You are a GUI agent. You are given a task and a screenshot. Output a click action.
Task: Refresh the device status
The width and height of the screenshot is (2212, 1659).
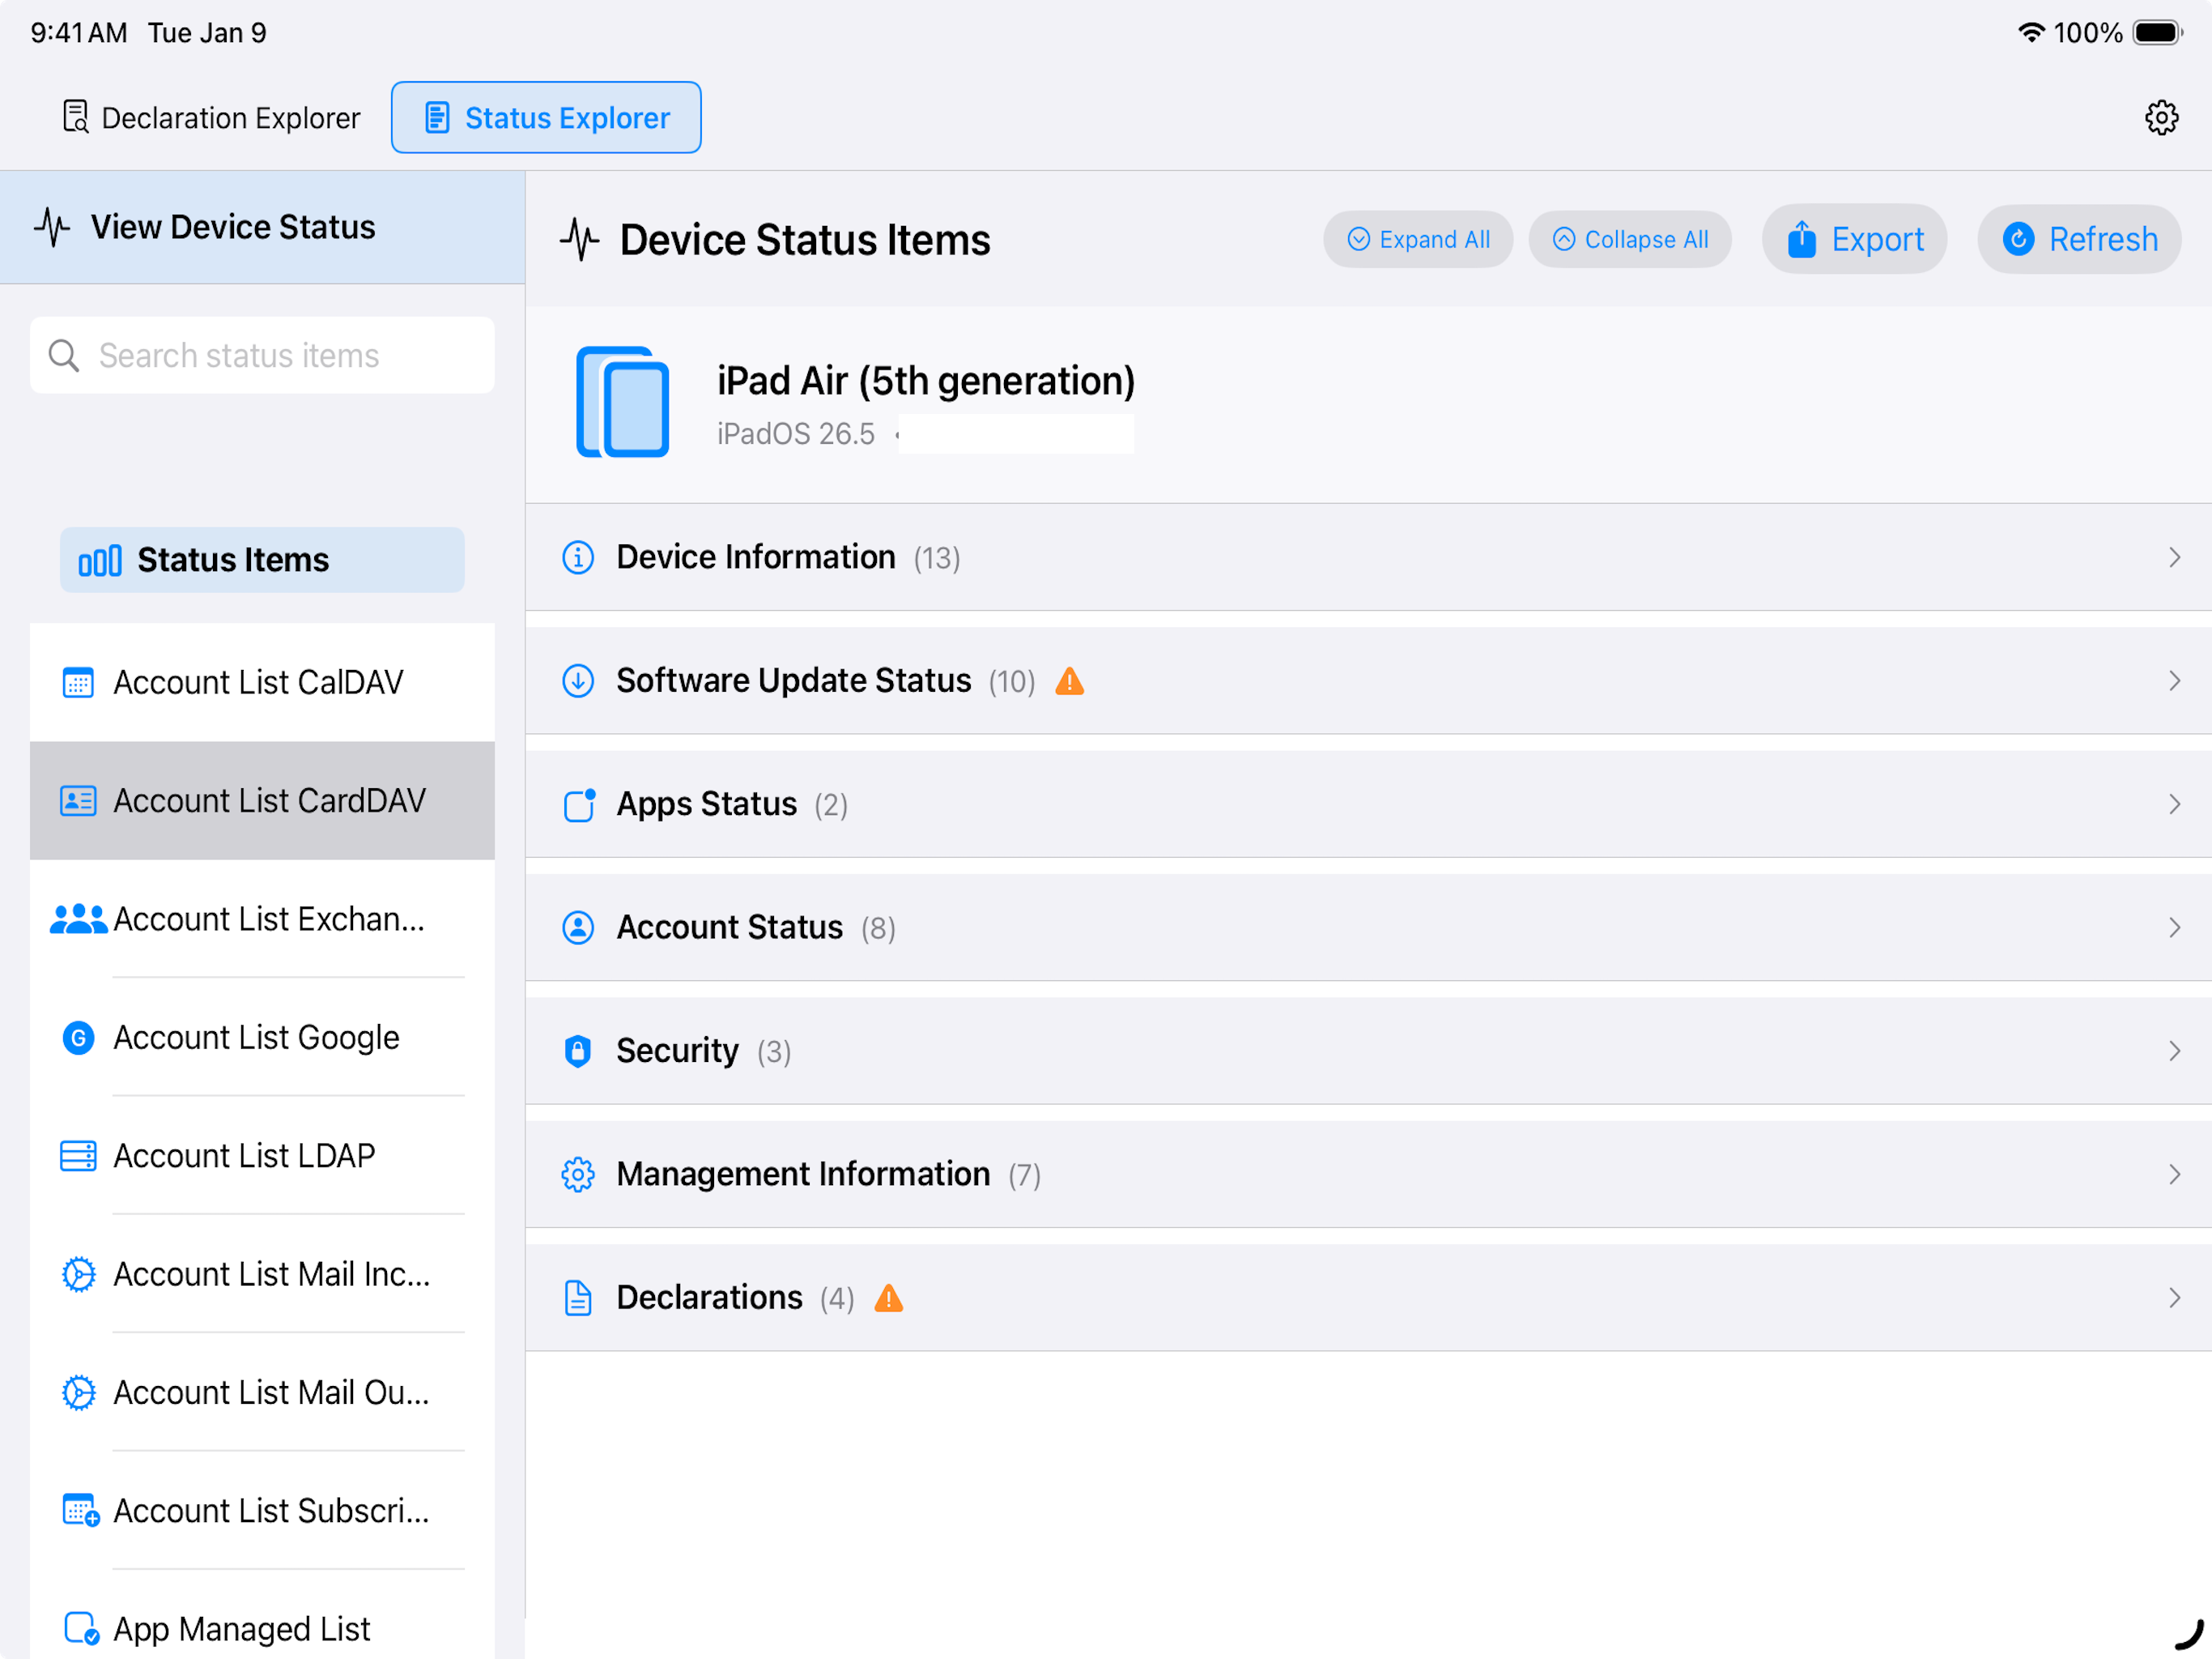click(x=2078, y=239)
